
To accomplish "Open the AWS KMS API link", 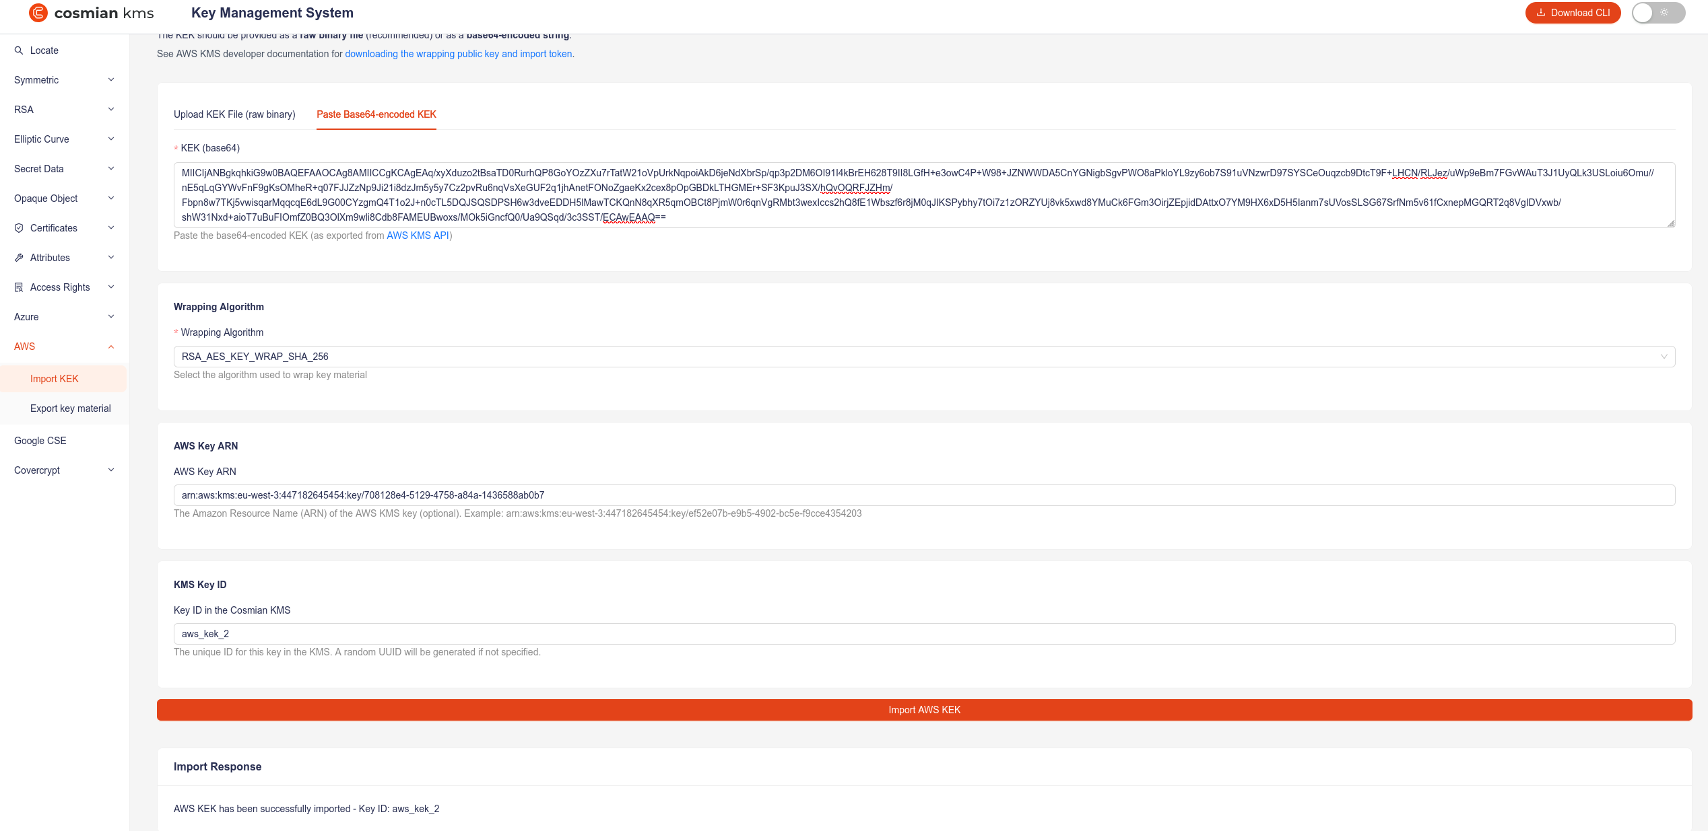I will coord(418,236).
